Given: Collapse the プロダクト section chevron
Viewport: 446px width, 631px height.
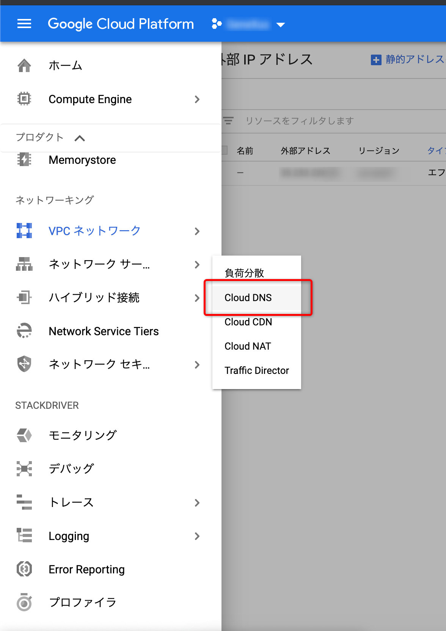Looking at the screenshot, I should (x=80, y=138).
